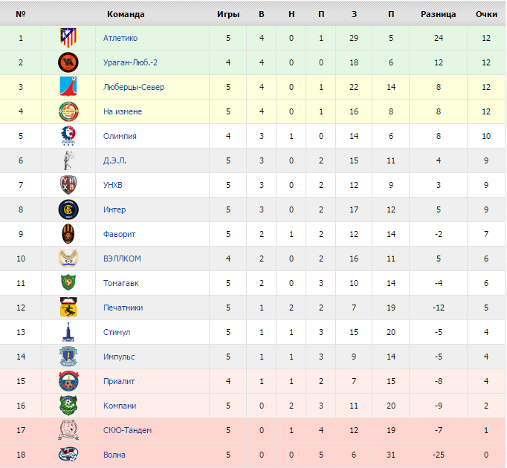Click the Команда column header
The image size is (507, 468).
tap(126, 14)
